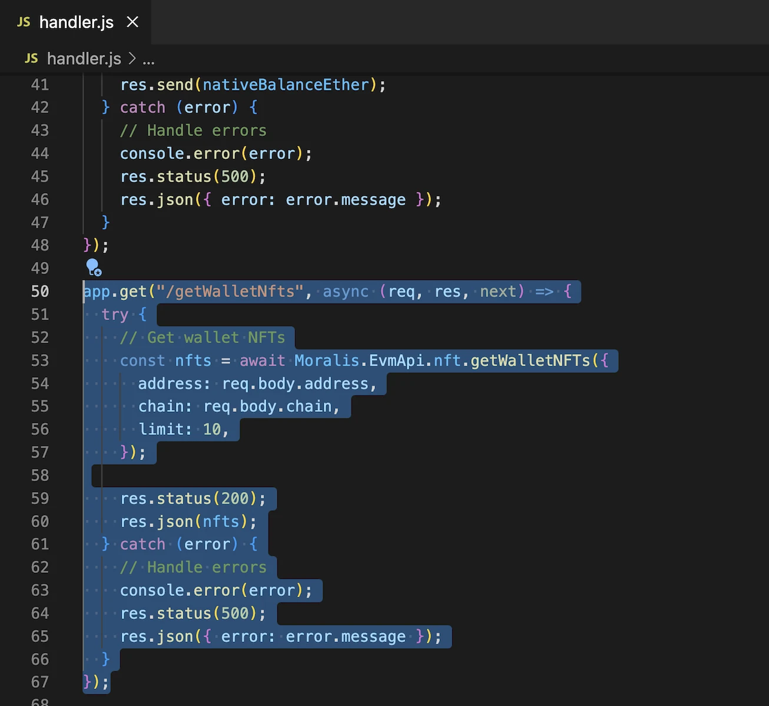Click the "// Get wallet NFTs" comment
769x706 pixels.
pyautogui.click(x=202, y=337)
